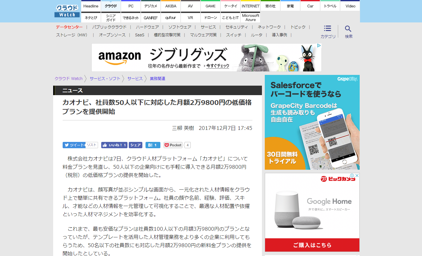422x256 pixels.
Task: Go to the Car tab
Action: (x=310, y=6)
